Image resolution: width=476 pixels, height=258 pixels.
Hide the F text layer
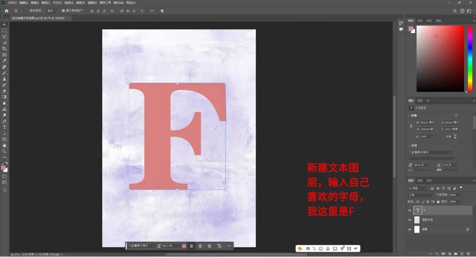point(410,210)
